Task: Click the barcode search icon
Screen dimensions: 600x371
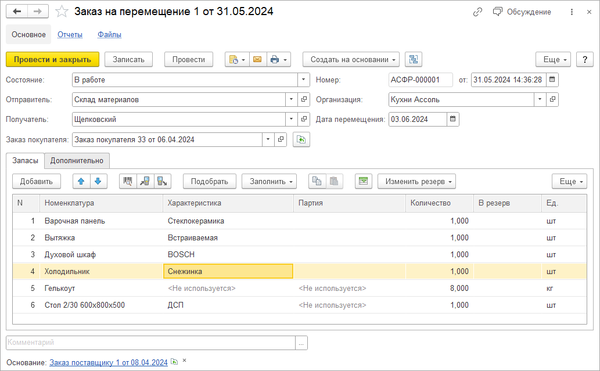Action: coord(128,181)
